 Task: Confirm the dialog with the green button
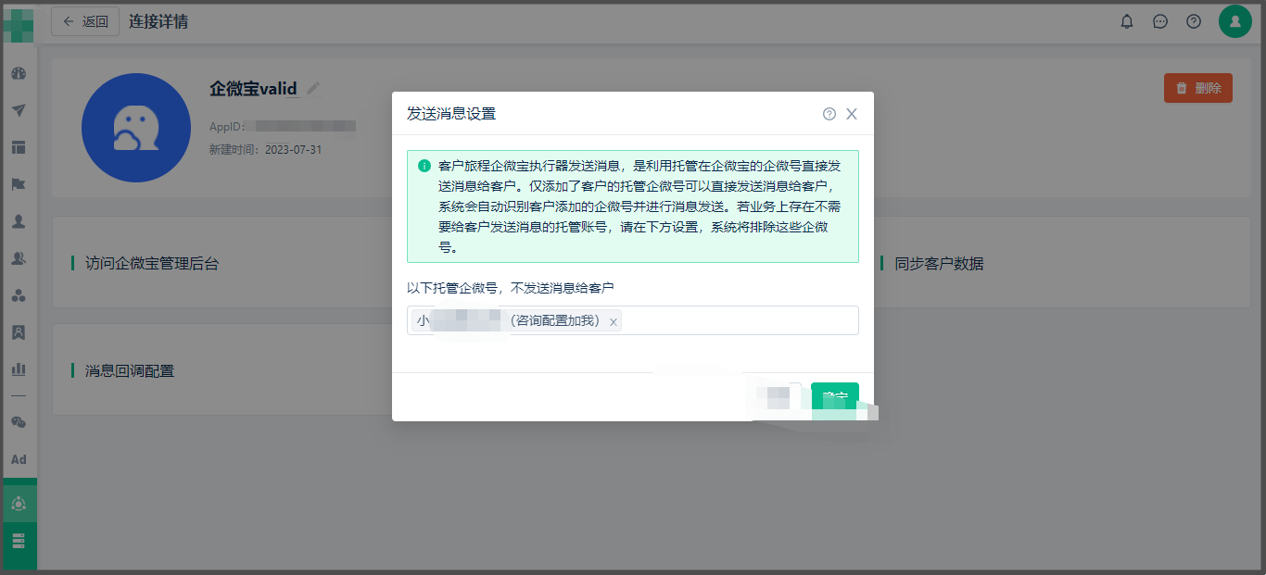835,397
